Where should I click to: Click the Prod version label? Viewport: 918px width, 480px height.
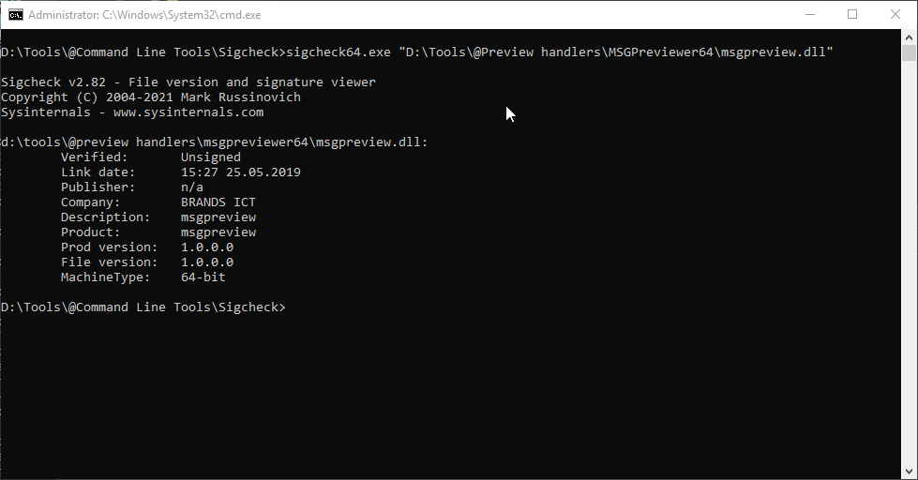[x=110, y=247]
